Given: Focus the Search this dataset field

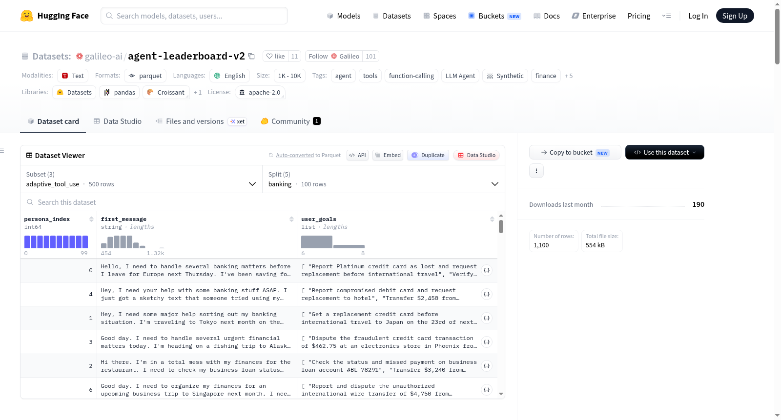Looking at the screenshot, I should click(263, 202).
